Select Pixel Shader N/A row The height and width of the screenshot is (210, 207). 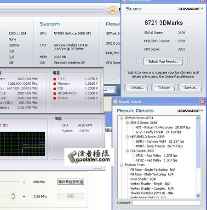[143, 179]
